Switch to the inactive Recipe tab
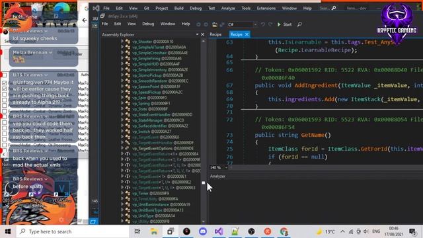The width and height of the screenshot is (423, 238). pos(215,34)
